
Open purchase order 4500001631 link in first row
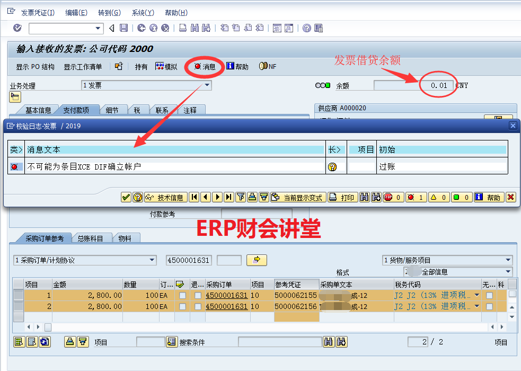coord(226,295)
